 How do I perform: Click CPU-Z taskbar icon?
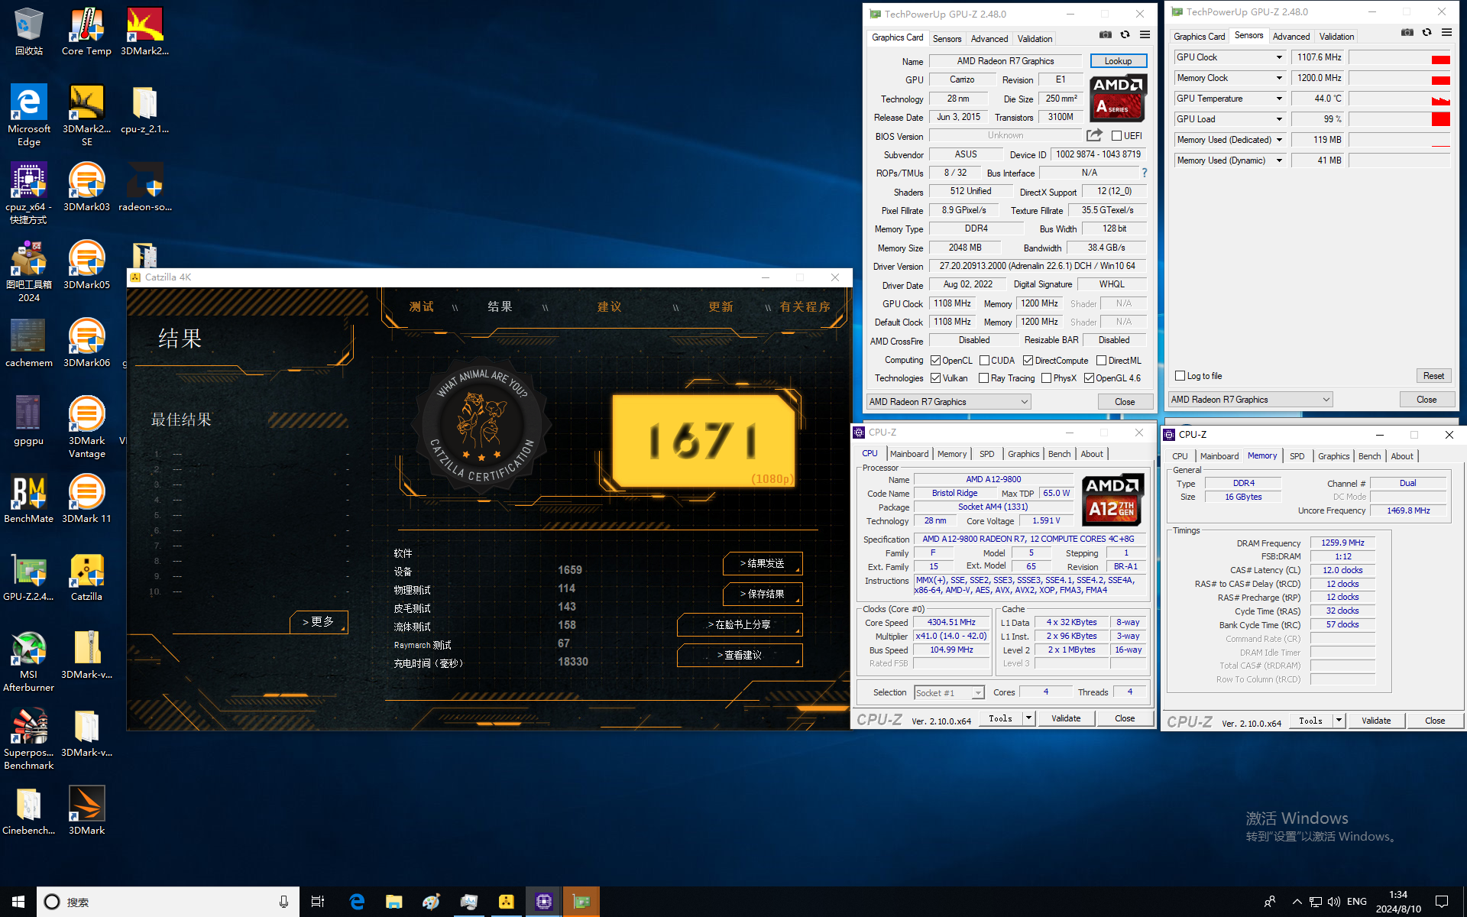pos(544,902)
